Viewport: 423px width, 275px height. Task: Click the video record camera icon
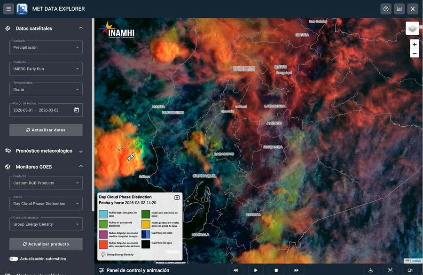click(x=410, y=270)
